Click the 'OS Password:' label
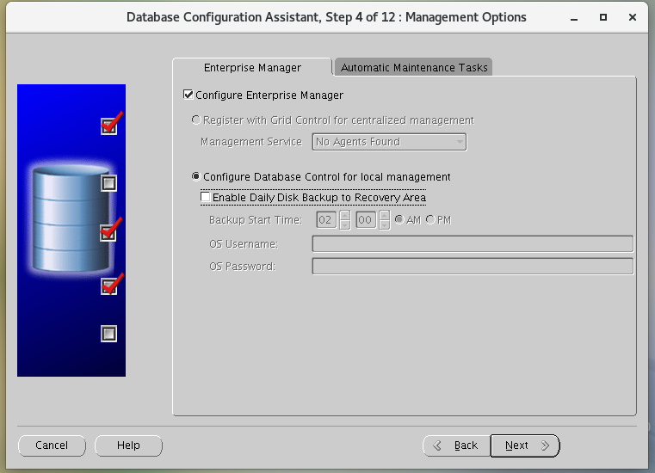 [242, 267]
